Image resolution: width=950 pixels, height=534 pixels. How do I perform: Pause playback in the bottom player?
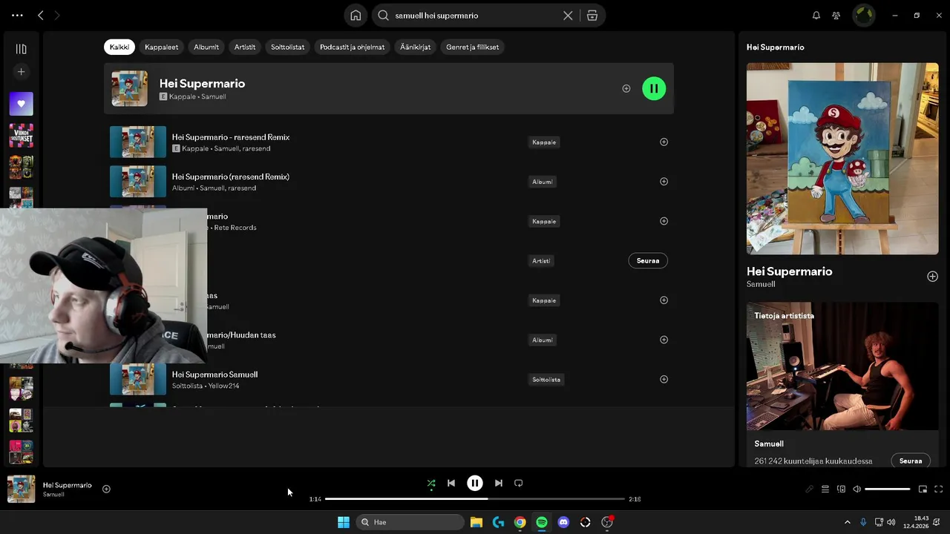(x=475, y=483)
